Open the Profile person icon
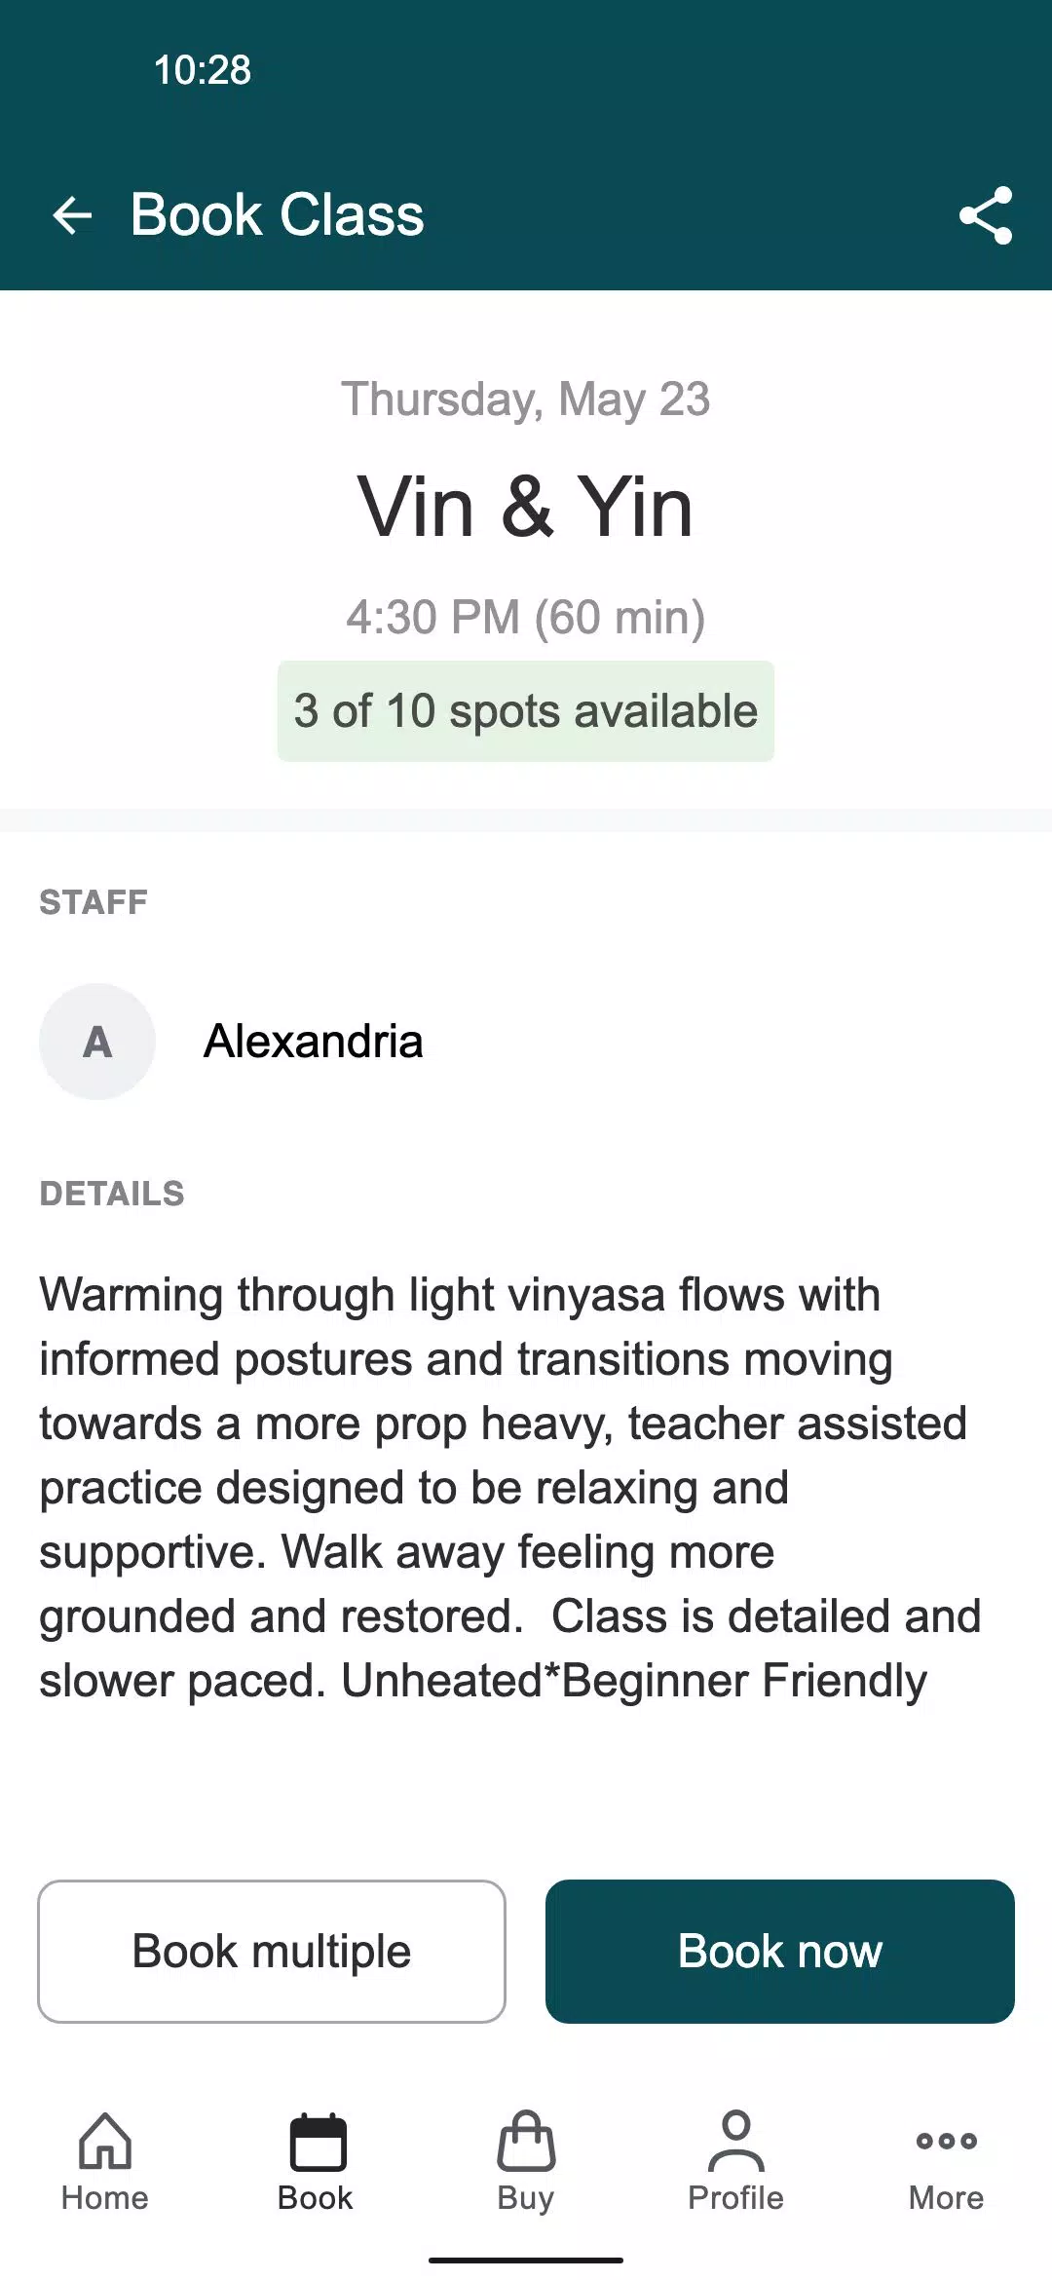1052x2280 pixels. (736, 2141)
